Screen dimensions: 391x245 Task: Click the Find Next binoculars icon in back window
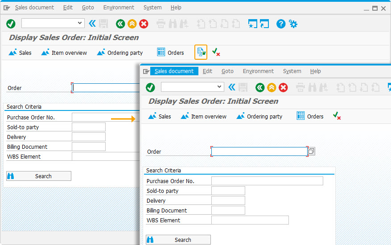click(x=184, y=24)
